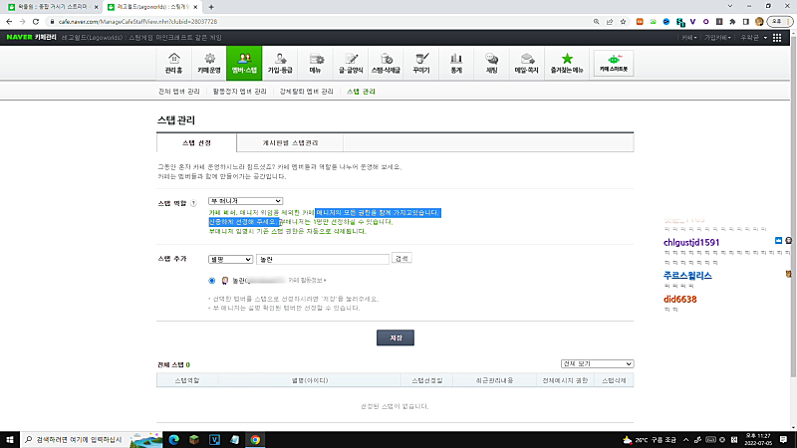797x448 pixels.
Task: Expand the 카페 dropdown in Naver header
Action: pos(689,38)
